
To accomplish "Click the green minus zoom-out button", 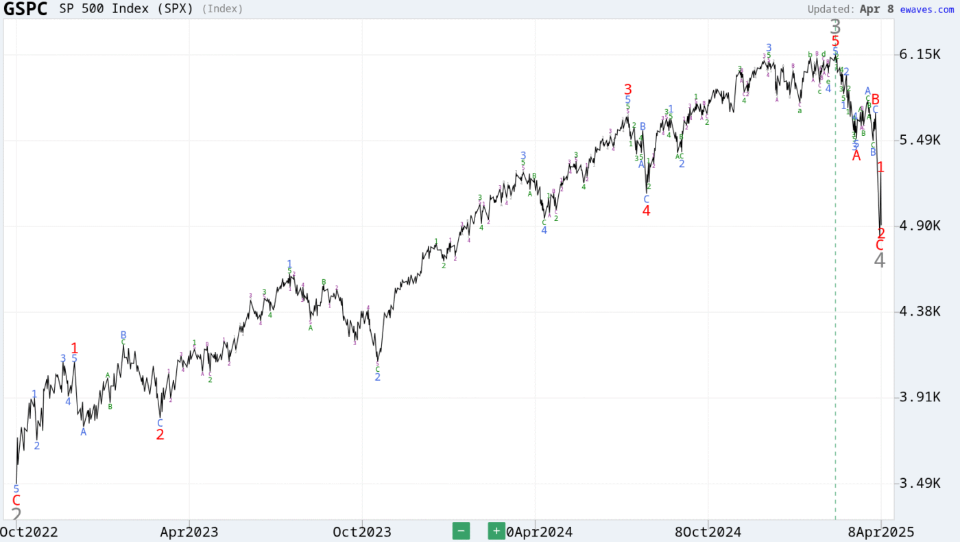I will 461,531.
